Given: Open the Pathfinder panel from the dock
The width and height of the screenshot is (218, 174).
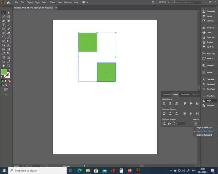Looking at the screenshot, I should [209, 105].
